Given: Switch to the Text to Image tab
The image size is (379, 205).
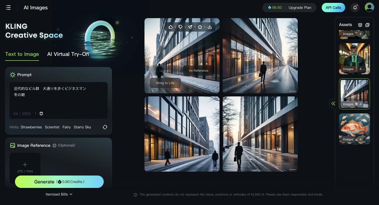Looking at the screenshot, I should [x=22, y=54].
